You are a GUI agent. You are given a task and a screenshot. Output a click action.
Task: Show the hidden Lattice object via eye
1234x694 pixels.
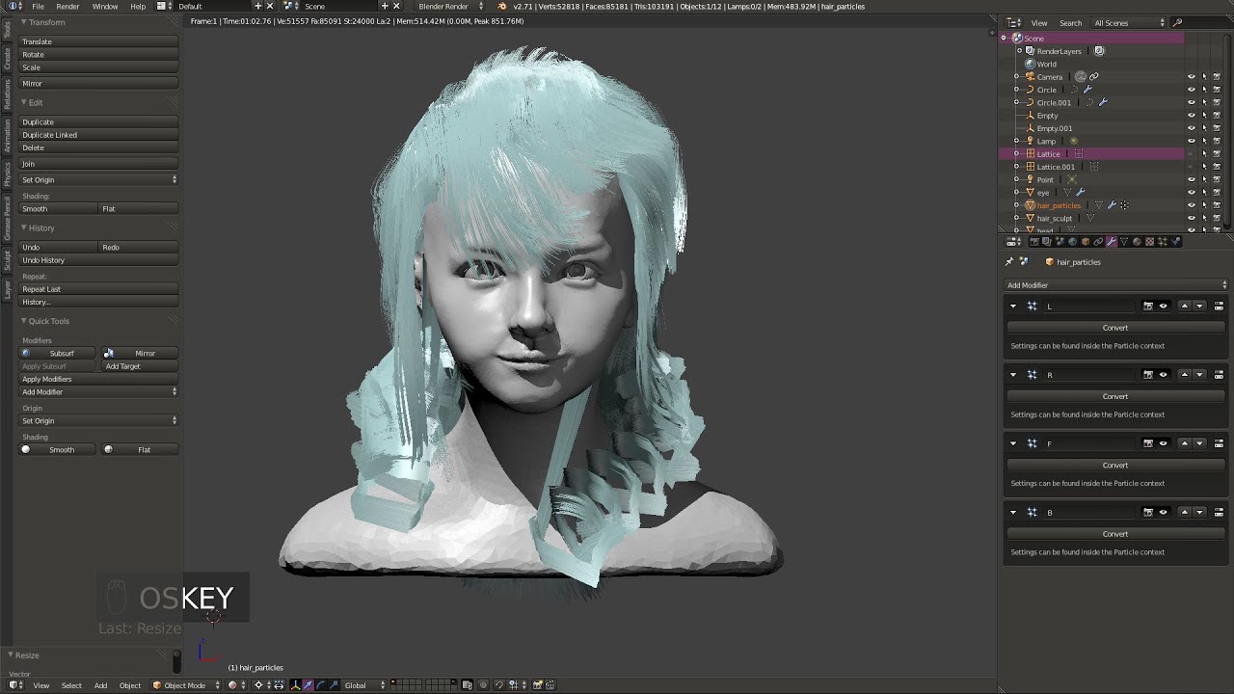(x=1191, y=154)
